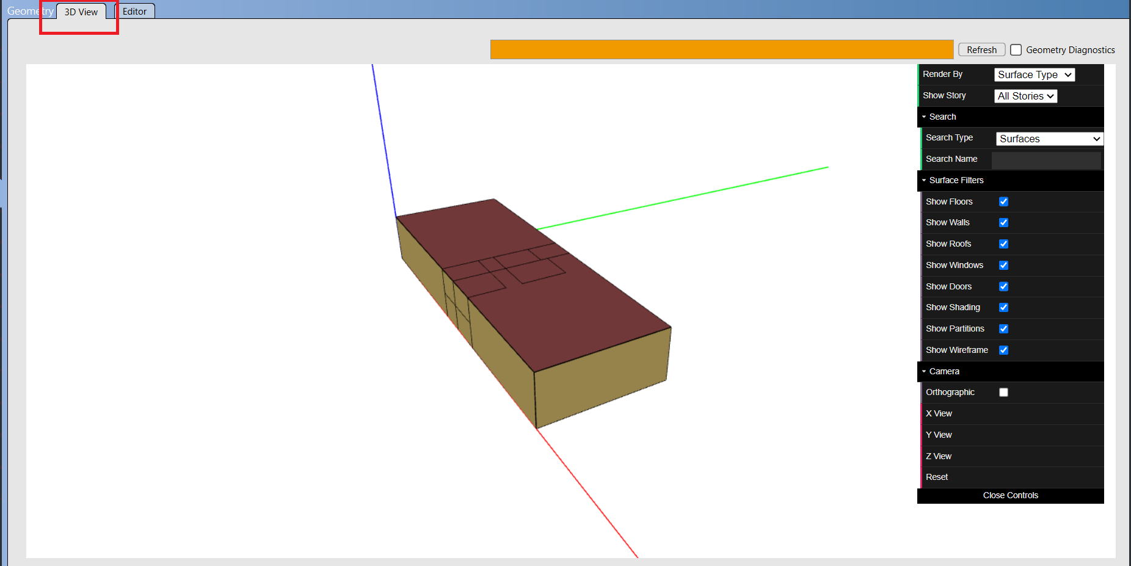Check the Geometry Diagnostics box
Image resolution: width=1131 pixels, height=566 pixels.
[1016, 49]
